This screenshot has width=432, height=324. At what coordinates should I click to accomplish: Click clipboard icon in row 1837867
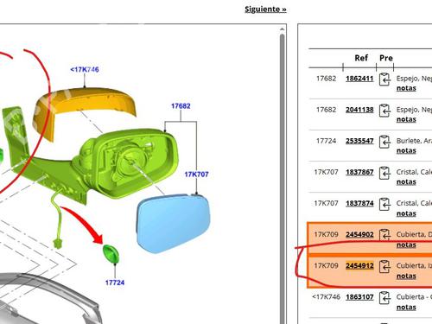384,173
